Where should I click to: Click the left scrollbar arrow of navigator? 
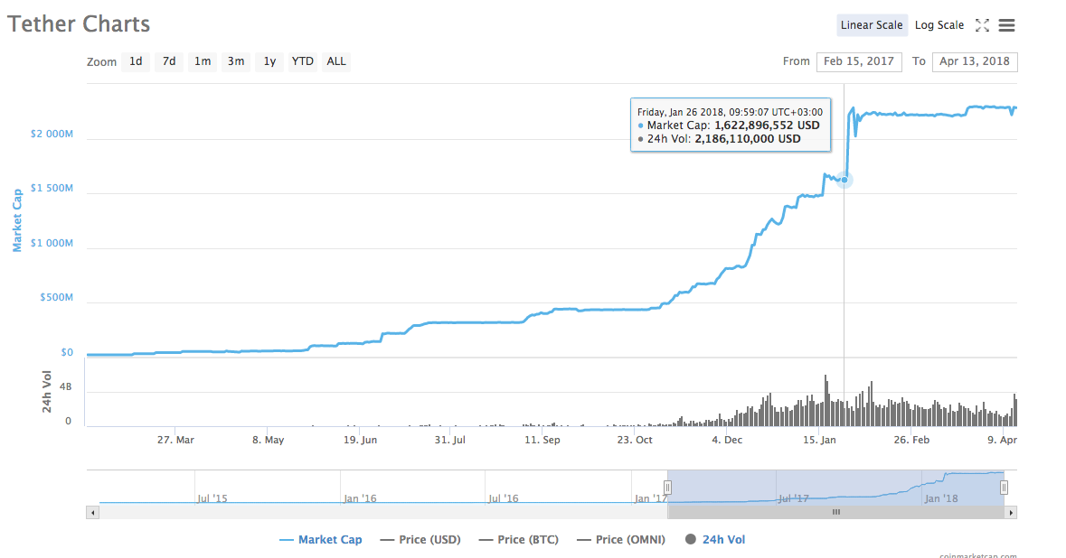[93, 513]
